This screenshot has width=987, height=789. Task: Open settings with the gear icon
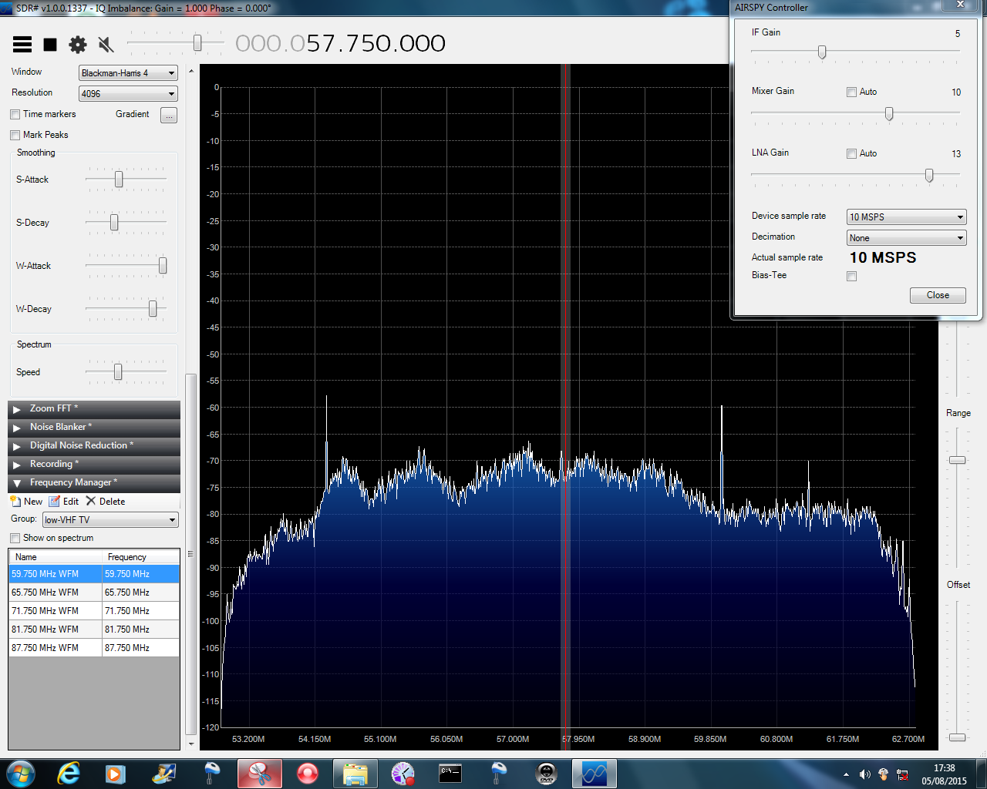pos(78,45)
